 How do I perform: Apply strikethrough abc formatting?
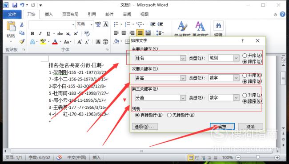[60, 33]
